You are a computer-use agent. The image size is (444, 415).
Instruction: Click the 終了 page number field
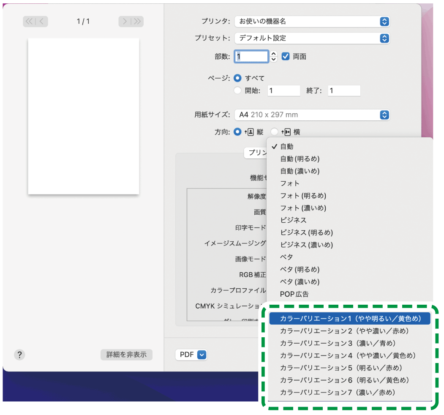[344, 90]
